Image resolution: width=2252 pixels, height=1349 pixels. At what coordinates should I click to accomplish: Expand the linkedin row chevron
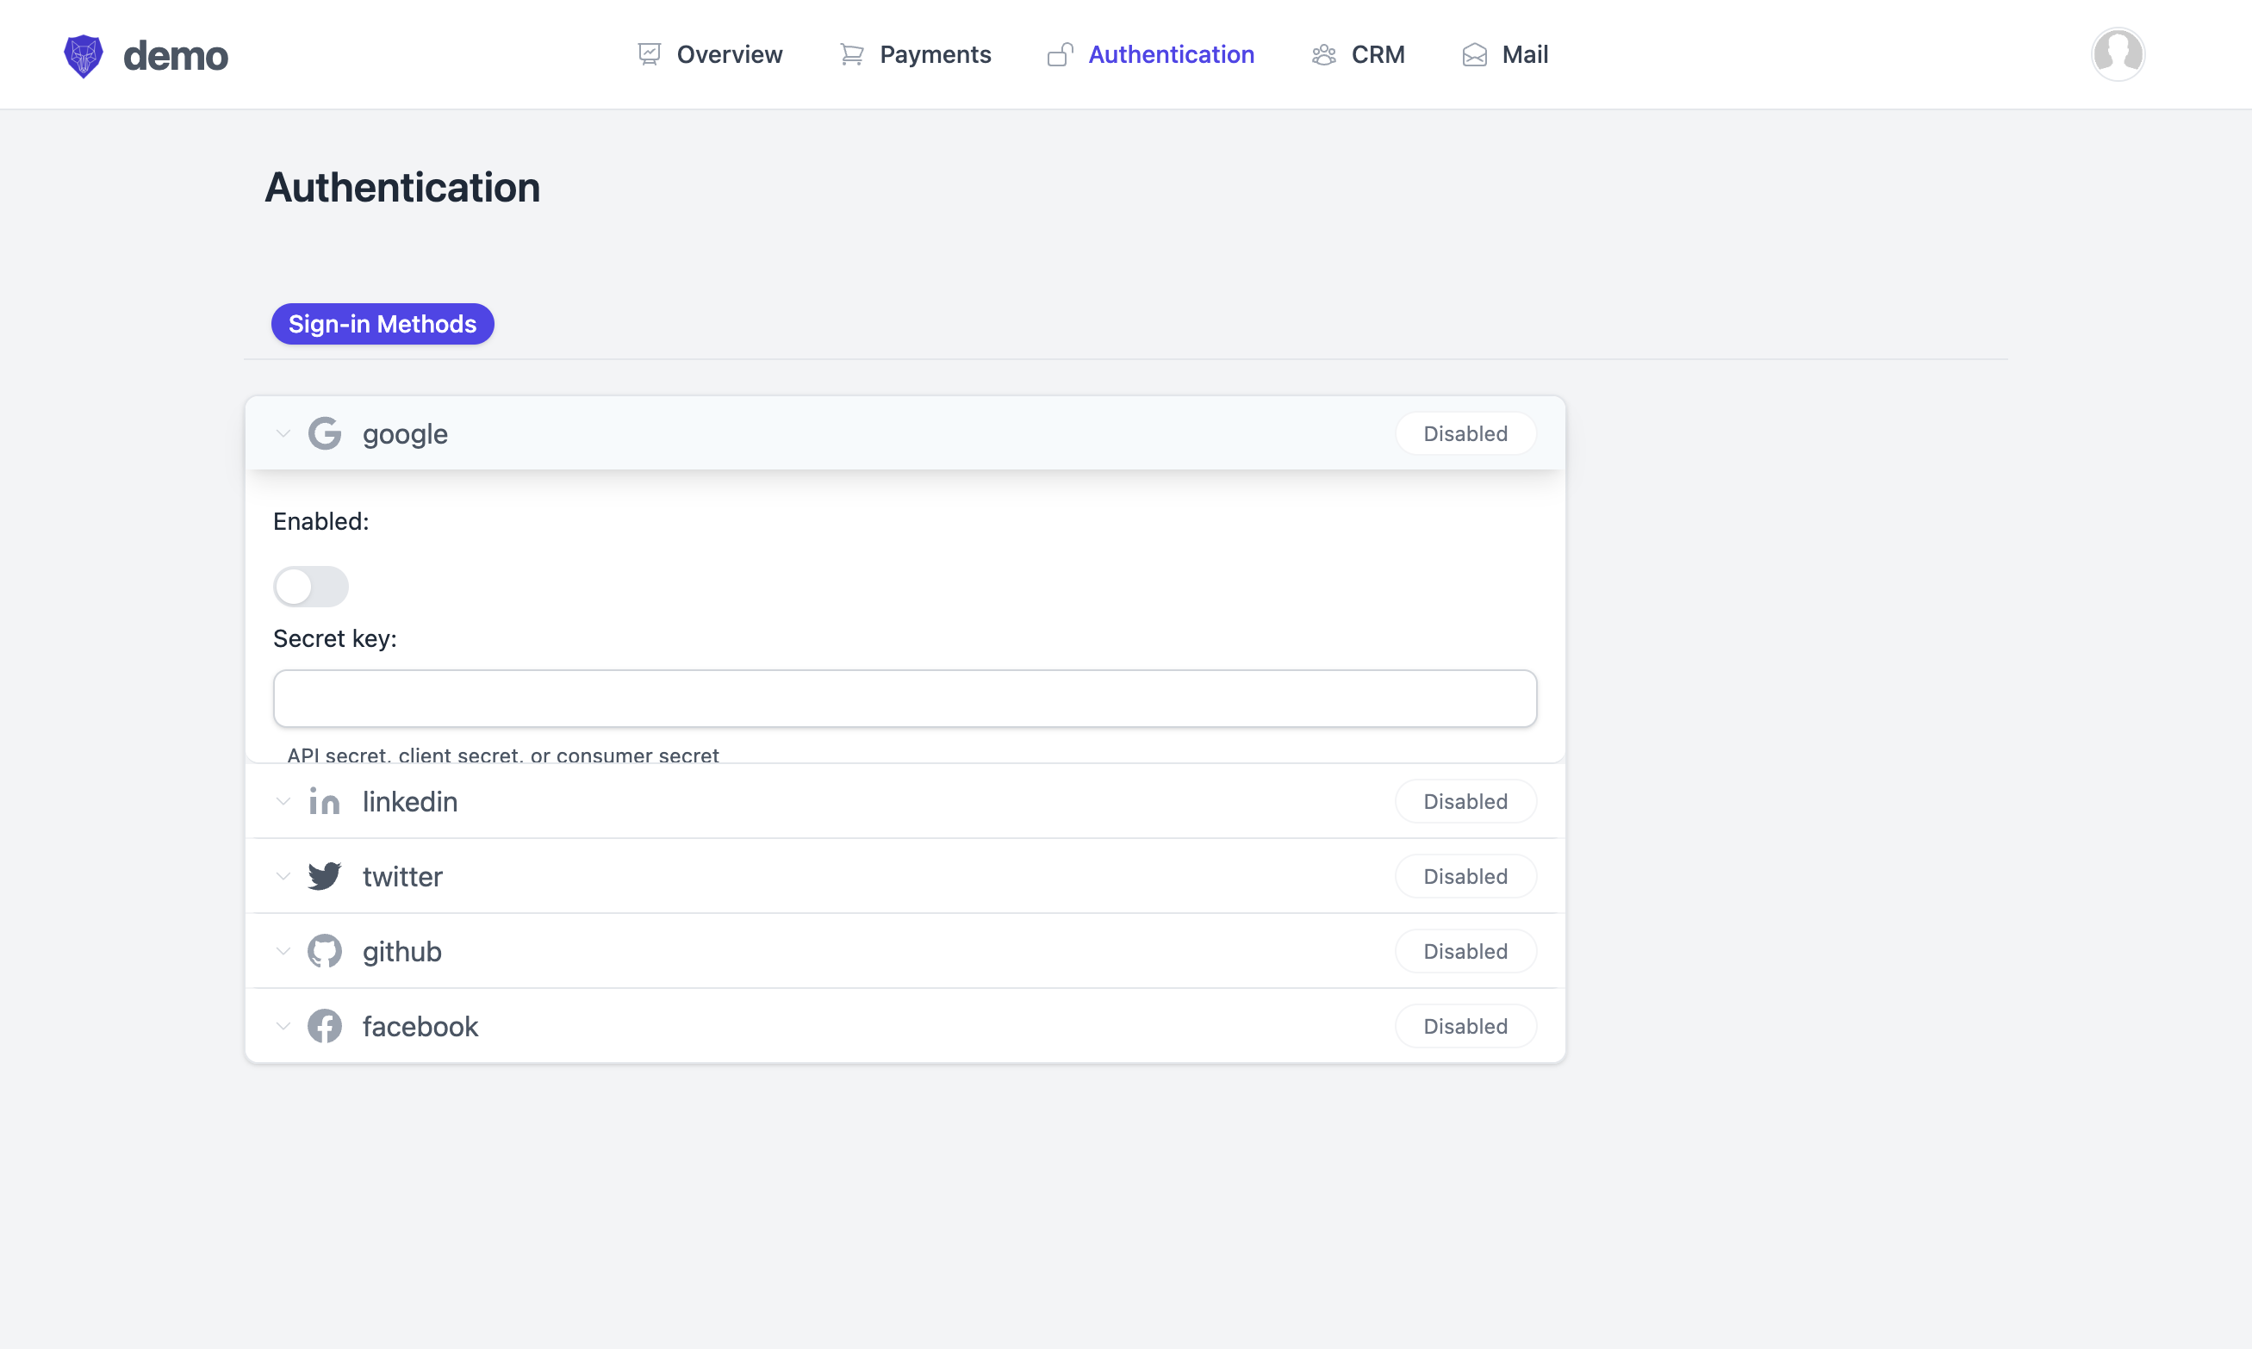tap(283, 801)
